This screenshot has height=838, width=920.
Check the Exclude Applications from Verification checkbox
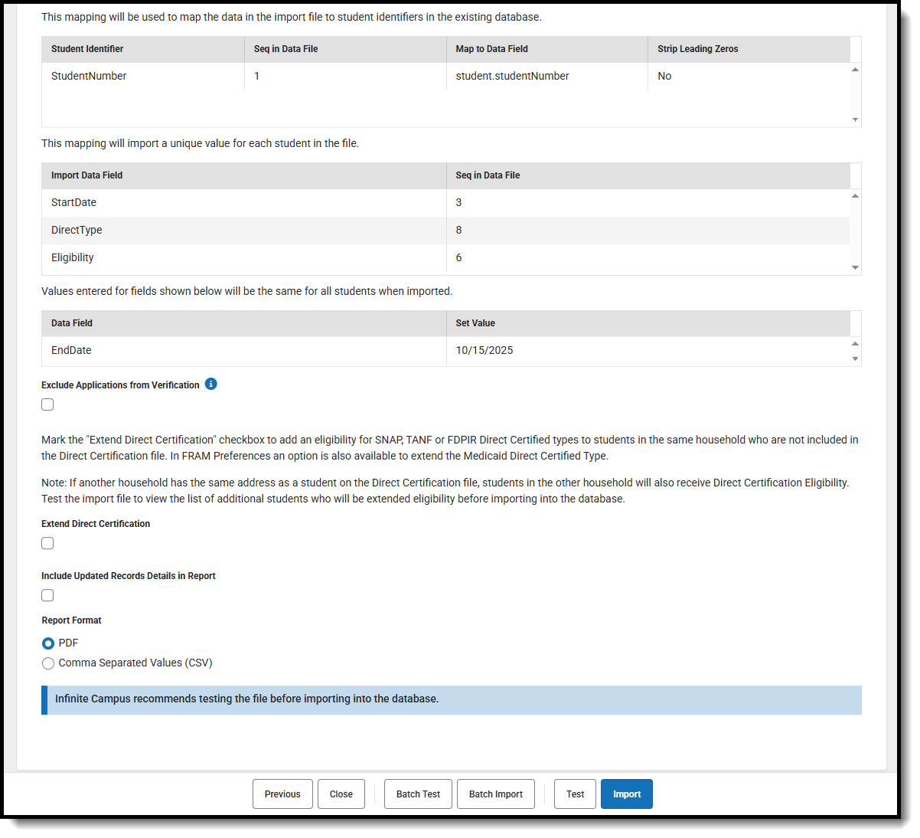click(x=47, y=404)
